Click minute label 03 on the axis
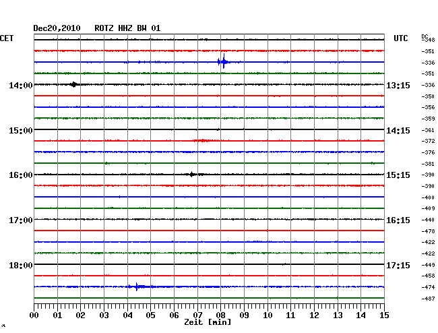 pyautogui.click(x=104, y=315)
